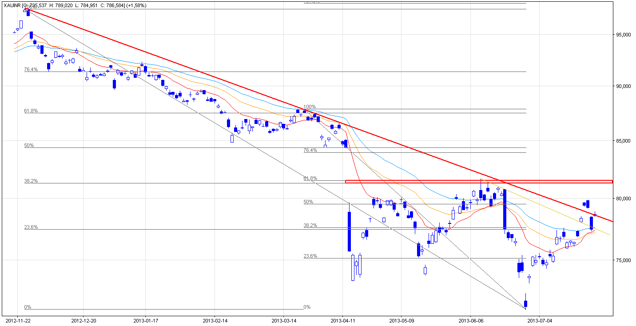The image size is (636, 326).
Task: Select the 95,000 price axis label
Action: pos(623,35)
